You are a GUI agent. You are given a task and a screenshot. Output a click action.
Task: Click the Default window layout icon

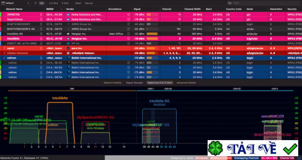point(3,3)
